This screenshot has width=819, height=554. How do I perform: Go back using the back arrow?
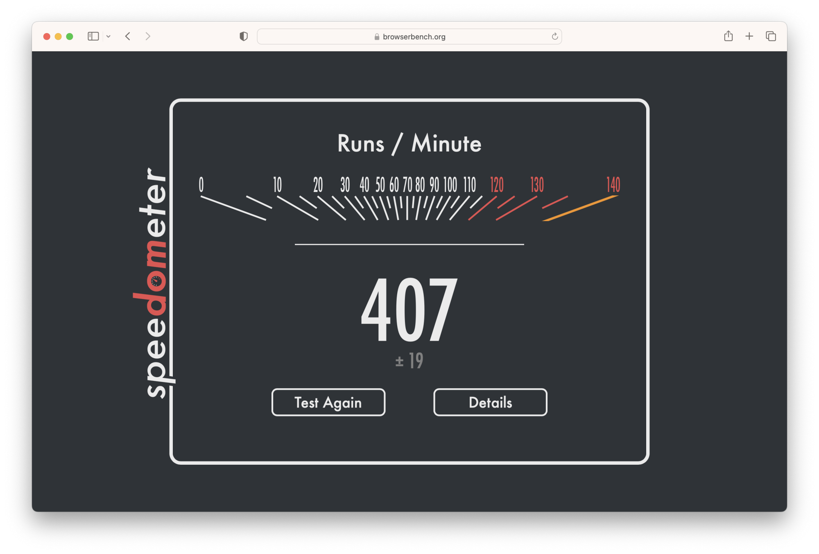coord(128,36)
